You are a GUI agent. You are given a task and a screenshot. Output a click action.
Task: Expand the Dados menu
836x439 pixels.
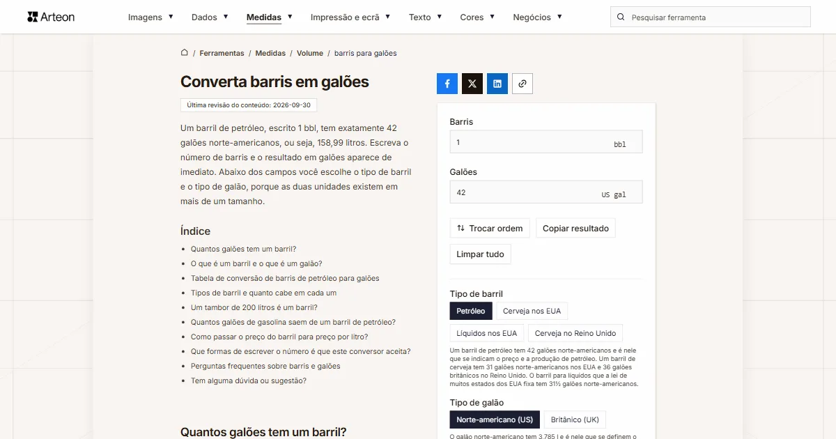click(210, 17)
